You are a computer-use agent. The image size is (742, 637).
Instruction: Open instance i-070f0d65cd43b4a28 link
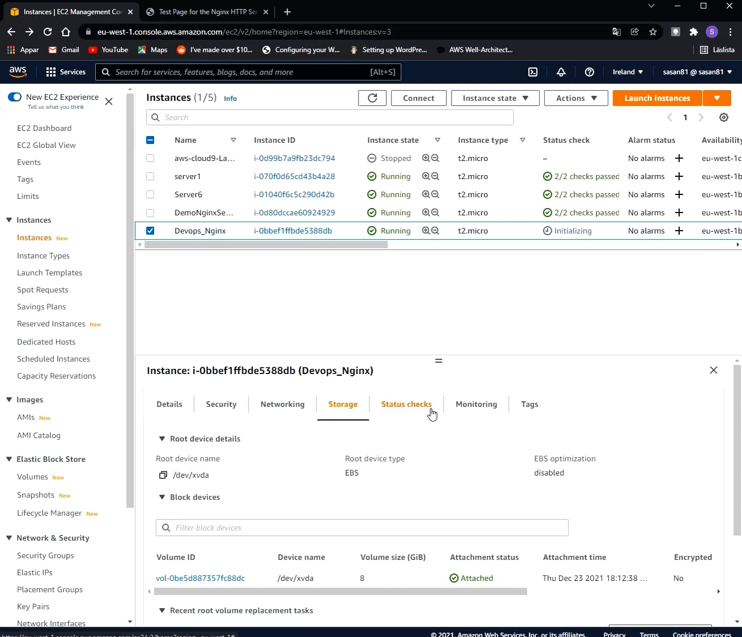(x=295, y=176)
